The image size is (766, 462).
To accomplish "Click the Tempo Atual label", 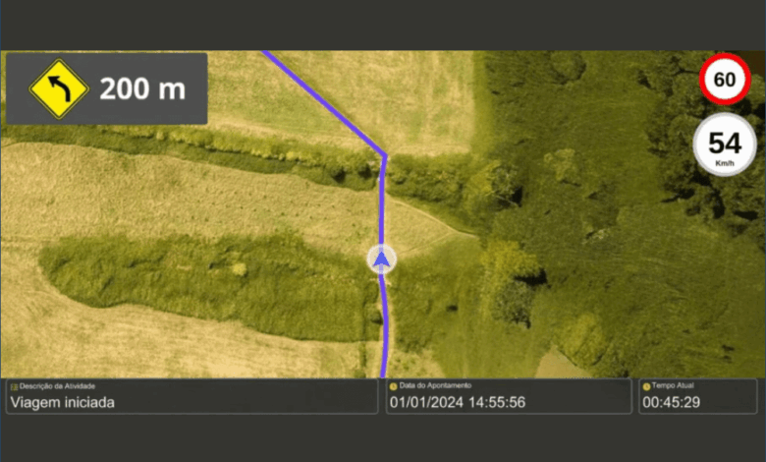I will (x=673, y=385).
